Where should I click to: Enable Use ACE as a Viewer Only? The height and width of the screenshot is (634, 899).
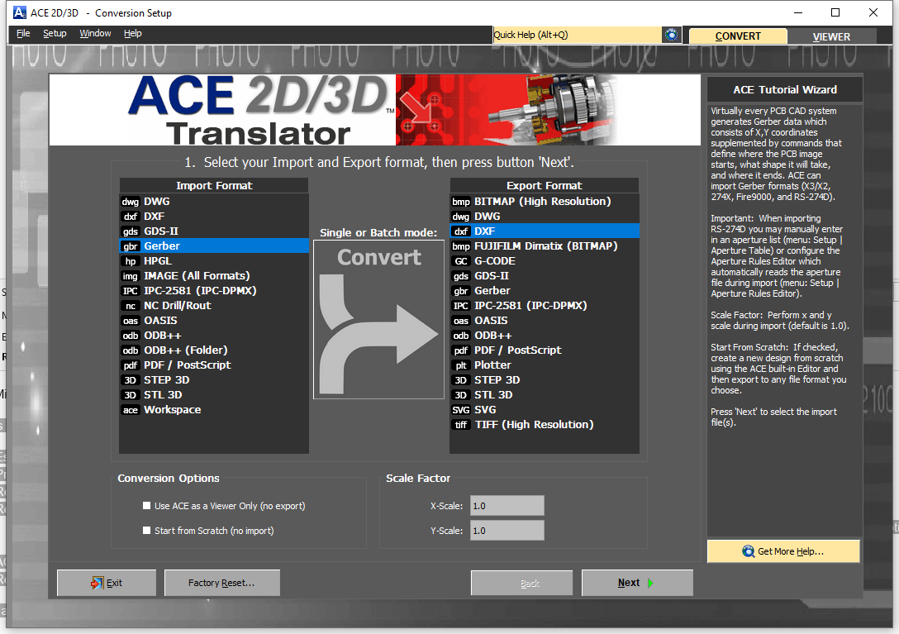point(147,506)
